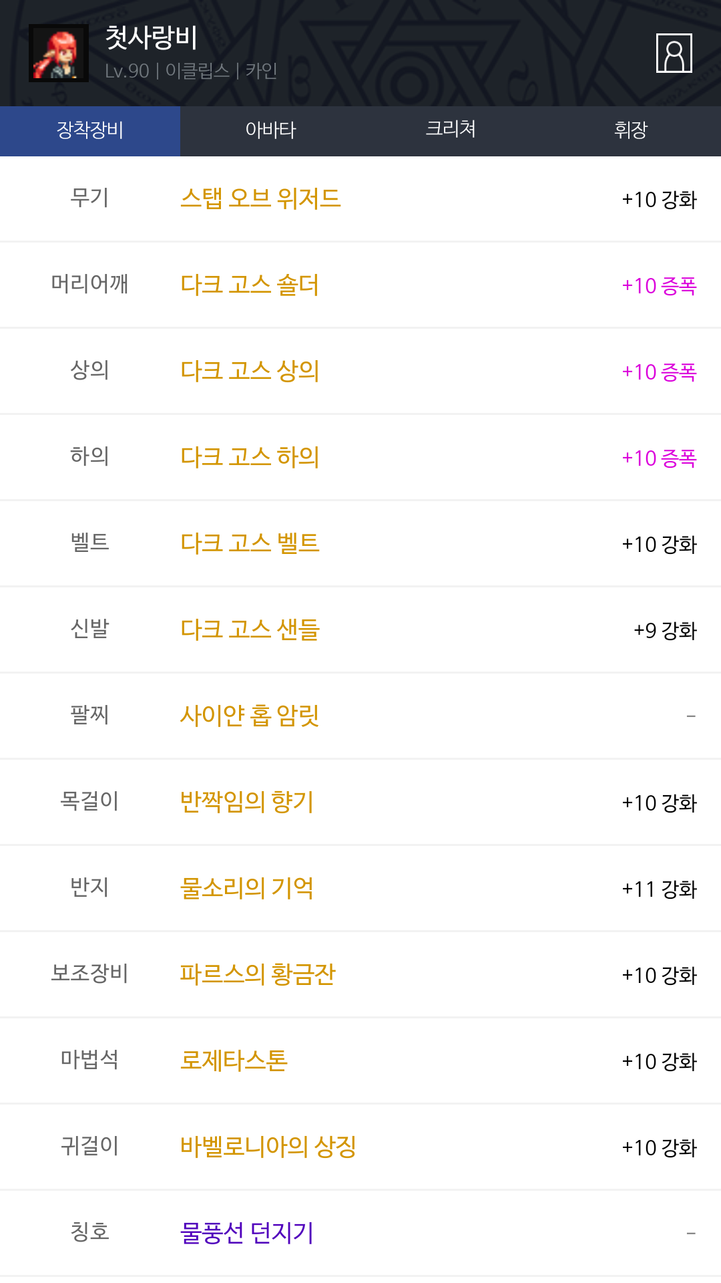721x1283 pixels.
Task: View the 다크 고스 숄더 item
Action: (250, 285)
